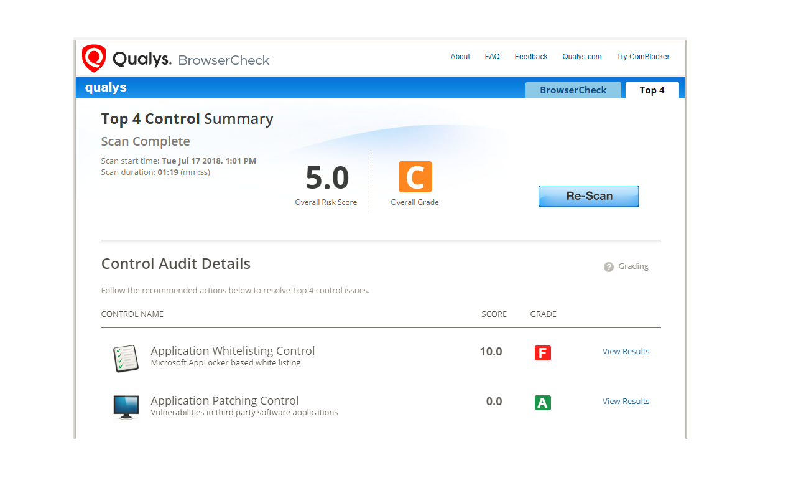Click 'Vulnerabilities in third party software' description

244,413
